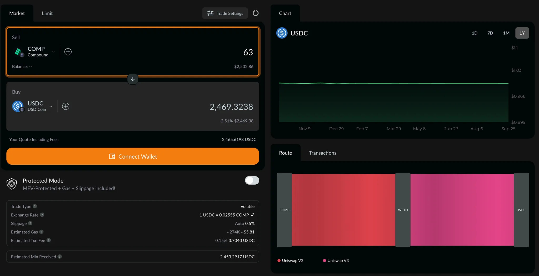
Task: Click the Uniswap V2 legend dot
Action: pos(279,261)
